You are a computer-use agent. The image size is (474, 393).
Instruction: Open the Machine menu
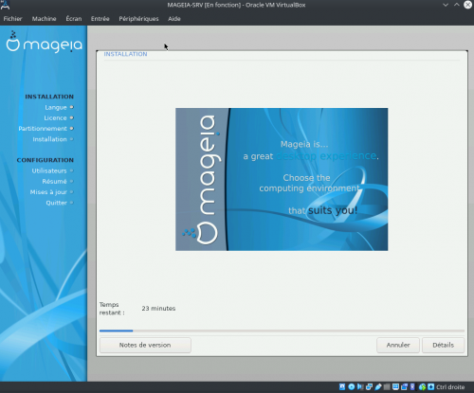(44, 19)
